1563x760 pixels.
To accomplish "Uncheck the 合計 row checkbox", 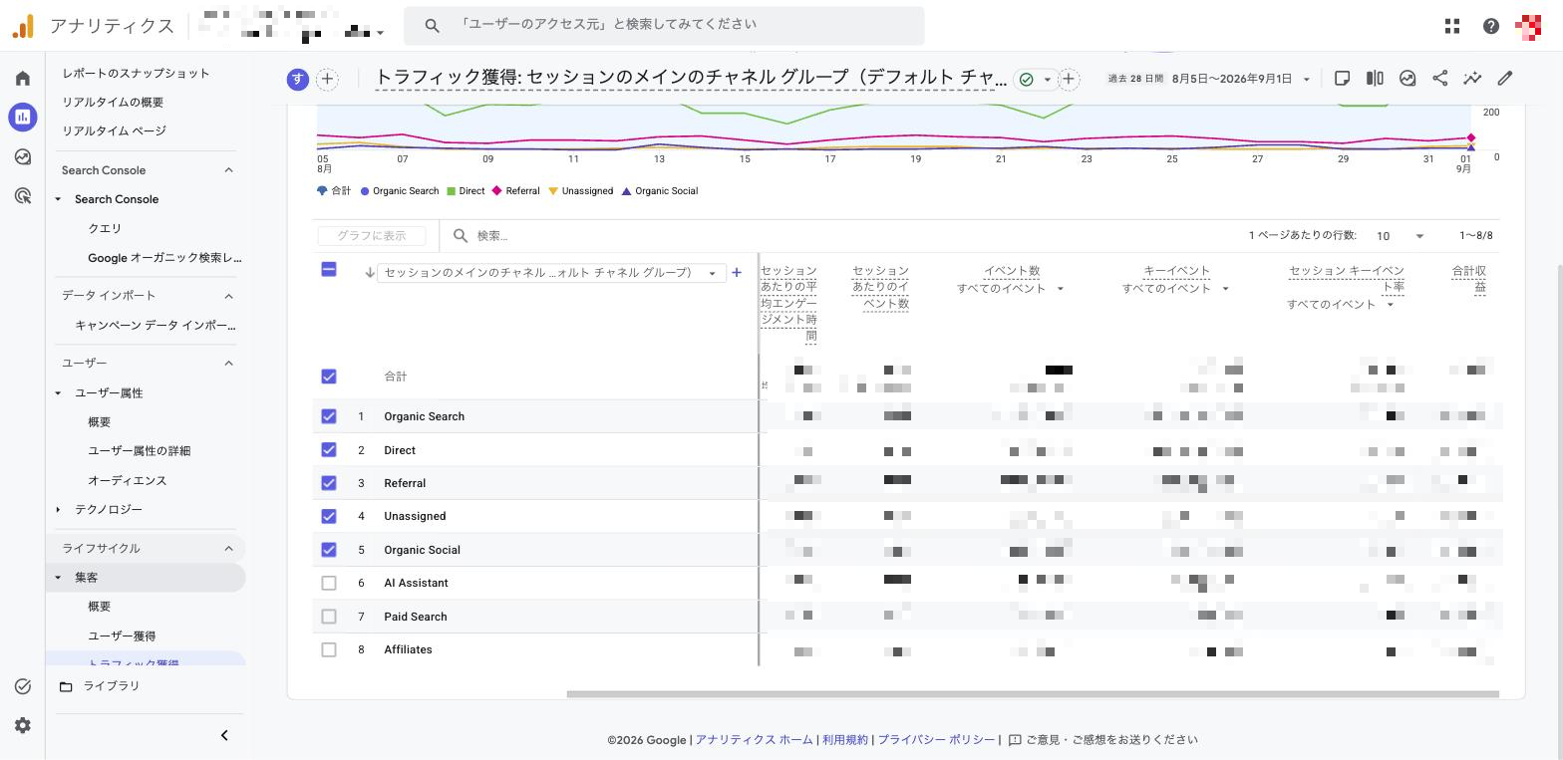I will 329,377.
